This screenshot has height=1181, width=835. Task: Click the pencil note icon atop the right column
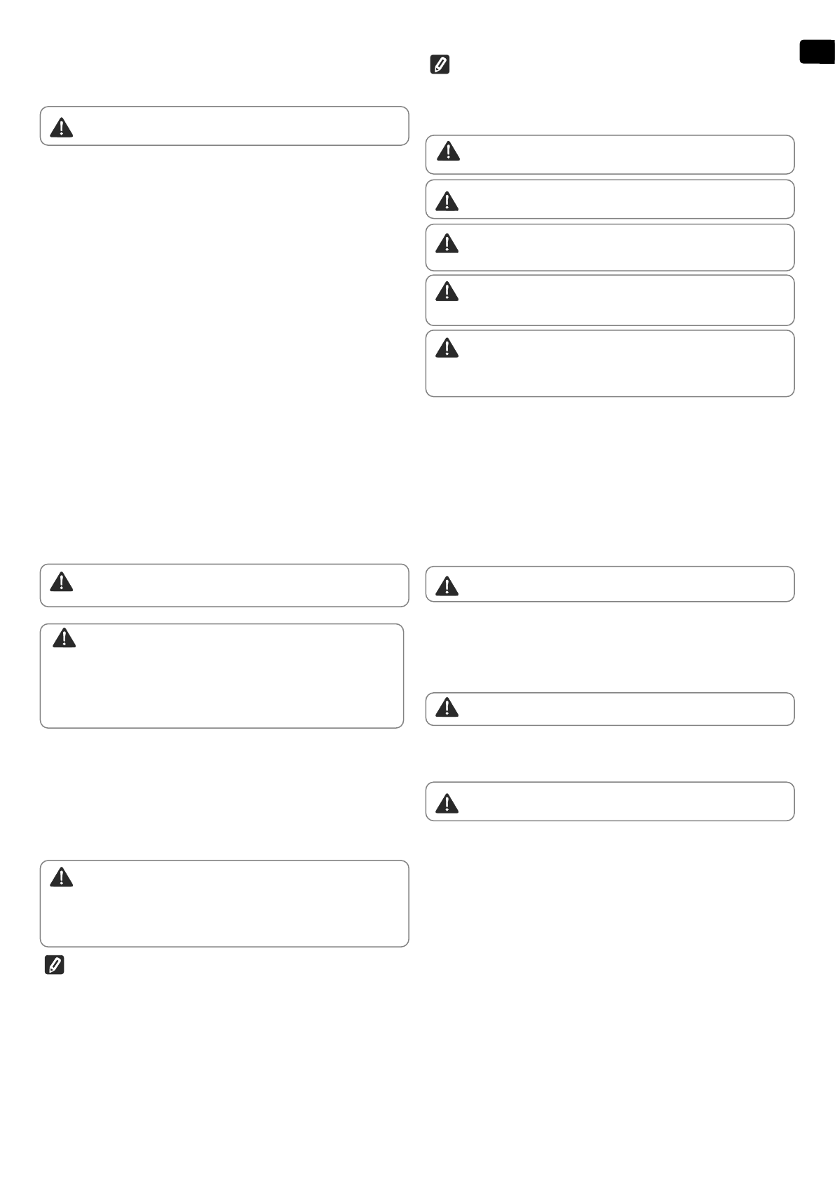[439, 65]
